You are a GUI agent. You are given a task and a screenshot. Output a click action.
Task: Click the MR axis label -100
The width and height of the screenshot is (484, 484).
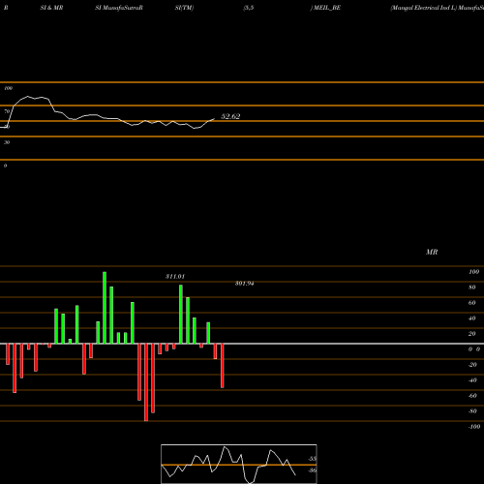(474, 427)
